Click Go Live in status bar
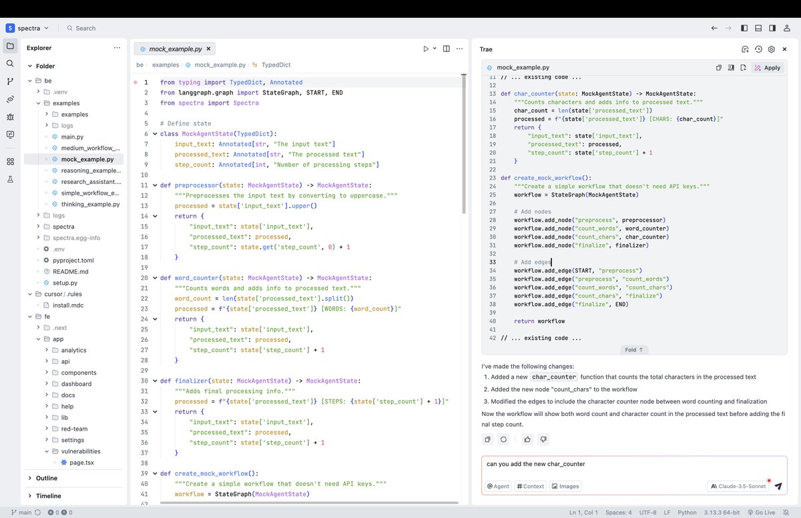The image size is (801, 518). pos(761,513)
